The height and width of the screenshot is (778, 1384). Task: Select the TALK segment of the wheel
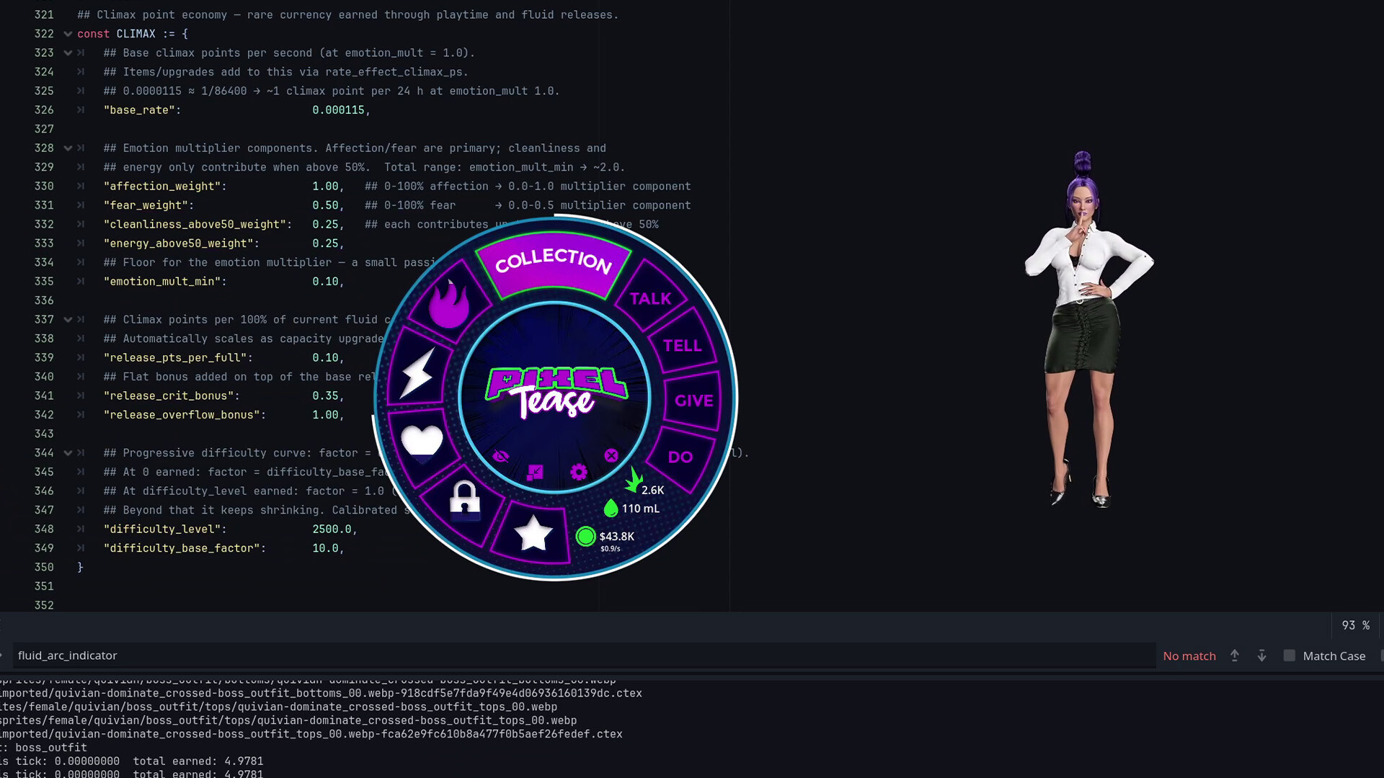click(651, 298)
